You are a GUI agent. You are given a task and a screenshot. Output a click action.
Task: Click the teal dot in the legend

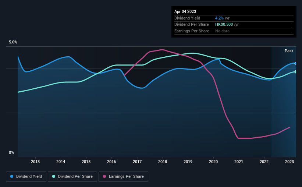coord(54,177)
